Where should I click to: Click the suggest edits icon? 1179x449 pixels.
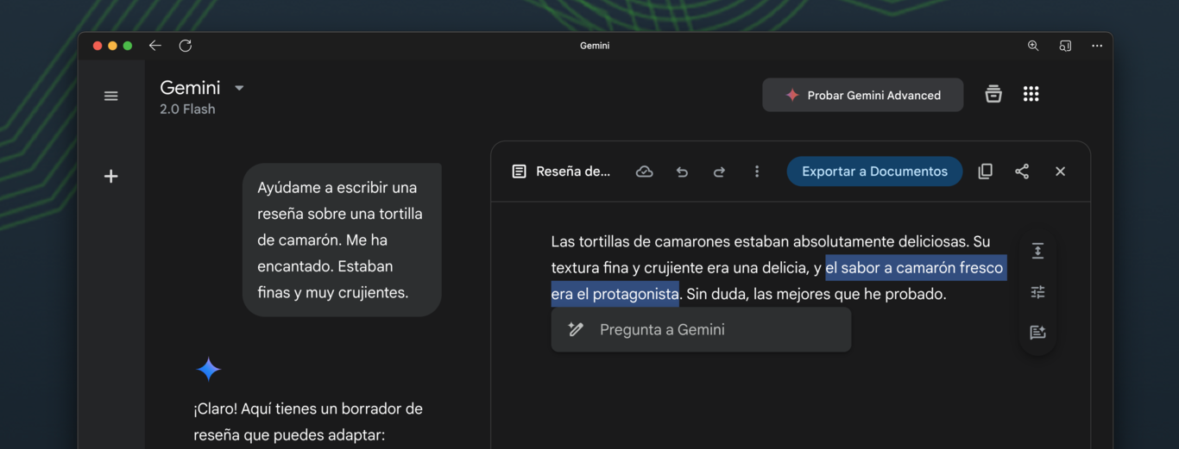point(1037,333)
